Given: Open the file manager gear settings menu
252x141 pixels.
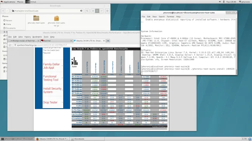Looking at the screenshot, I should pos(107,11).
